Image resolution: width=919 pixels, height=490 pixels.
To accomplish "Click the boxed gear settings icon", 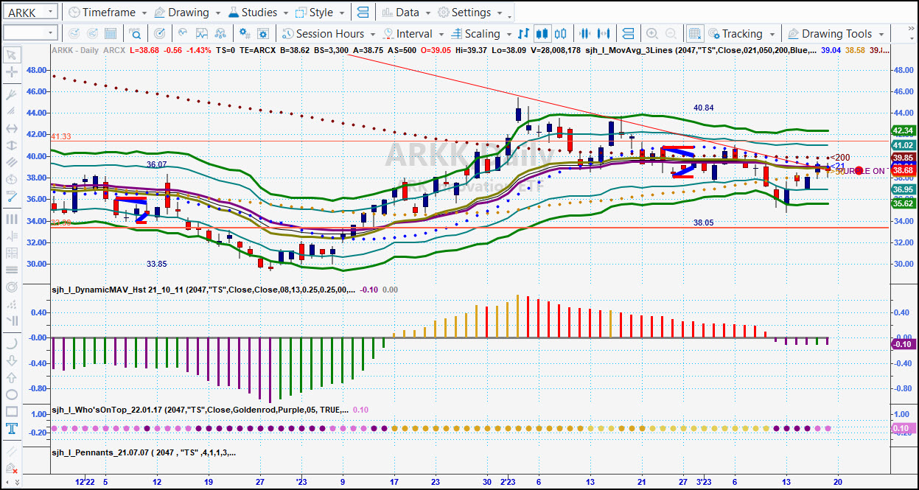I will [263, 33].
